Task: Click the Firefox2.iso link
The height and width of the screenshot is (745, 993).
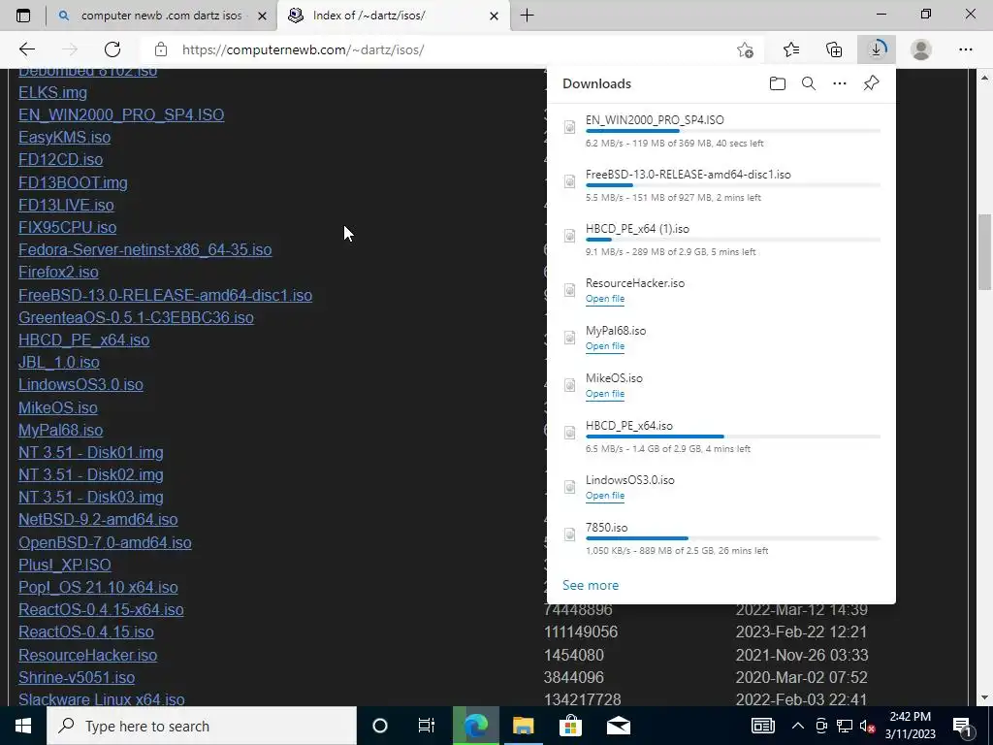Action: (58, 272)
